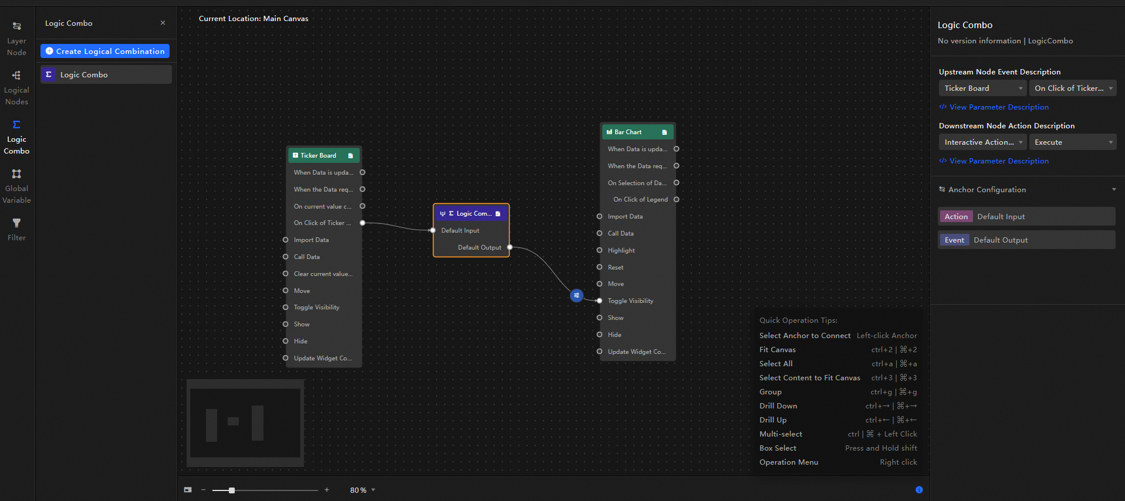Open the 80% zoom level dropdown

[363, 490]
